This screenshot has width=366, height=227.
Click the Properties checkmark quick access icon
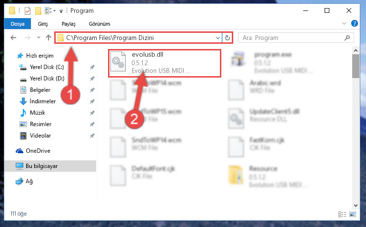tap(28, 11)
